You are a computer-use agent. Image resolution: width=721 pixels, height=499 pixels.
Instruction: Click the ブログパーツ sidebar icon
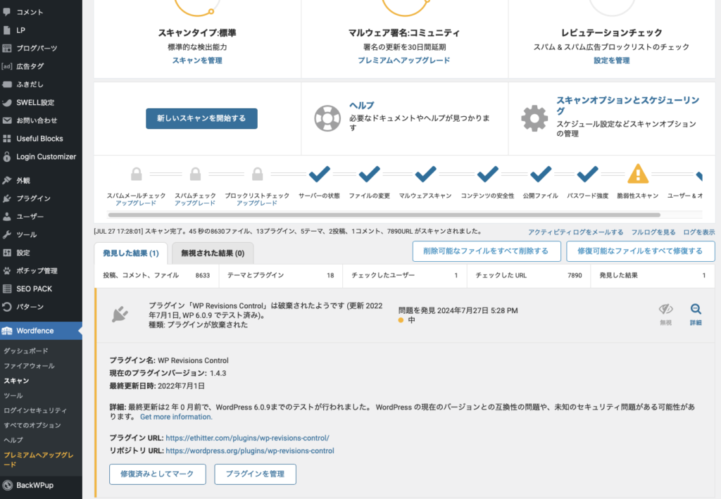(x=7, y=49)
